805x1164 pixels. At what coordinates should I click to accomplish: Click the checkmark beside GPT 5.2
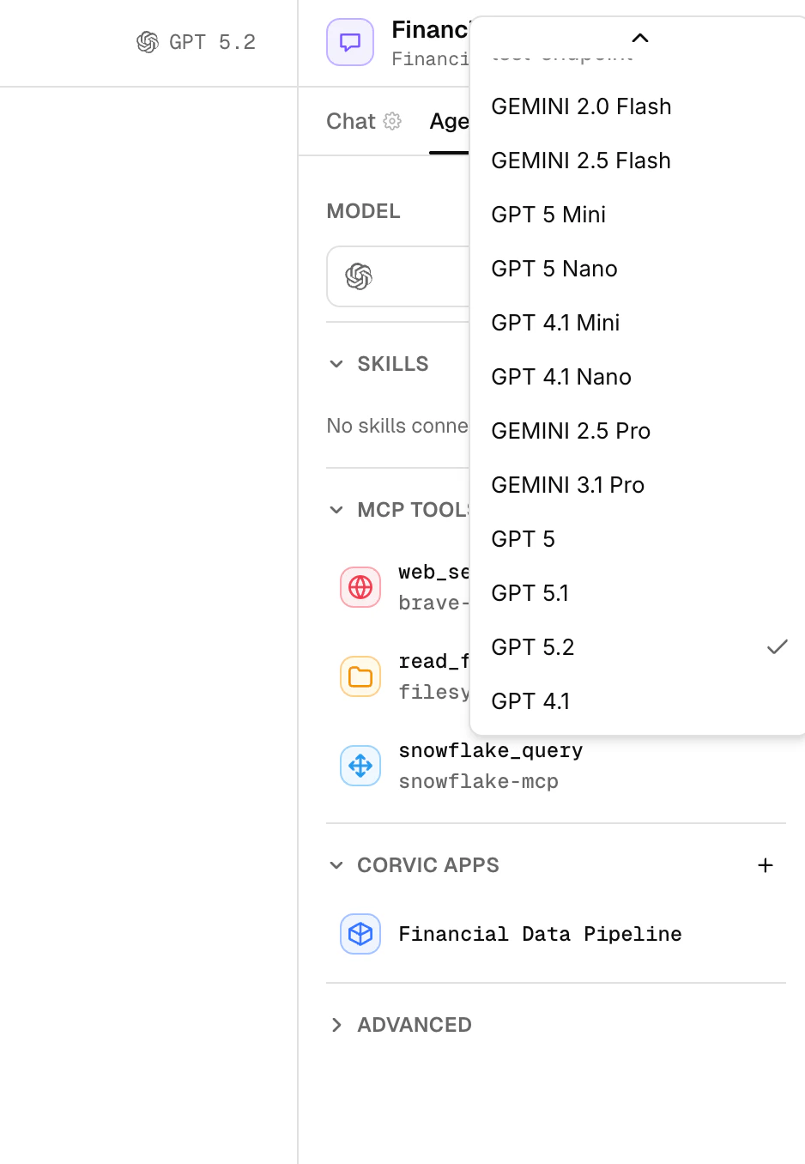tap(777, 646)
